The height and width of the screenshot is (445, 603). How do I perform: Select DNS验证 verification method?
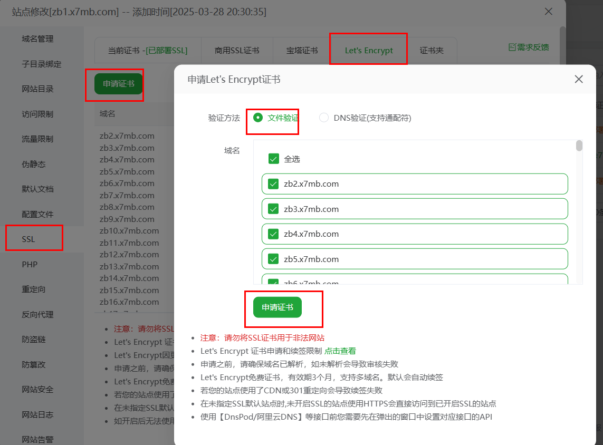coord(324,118)
